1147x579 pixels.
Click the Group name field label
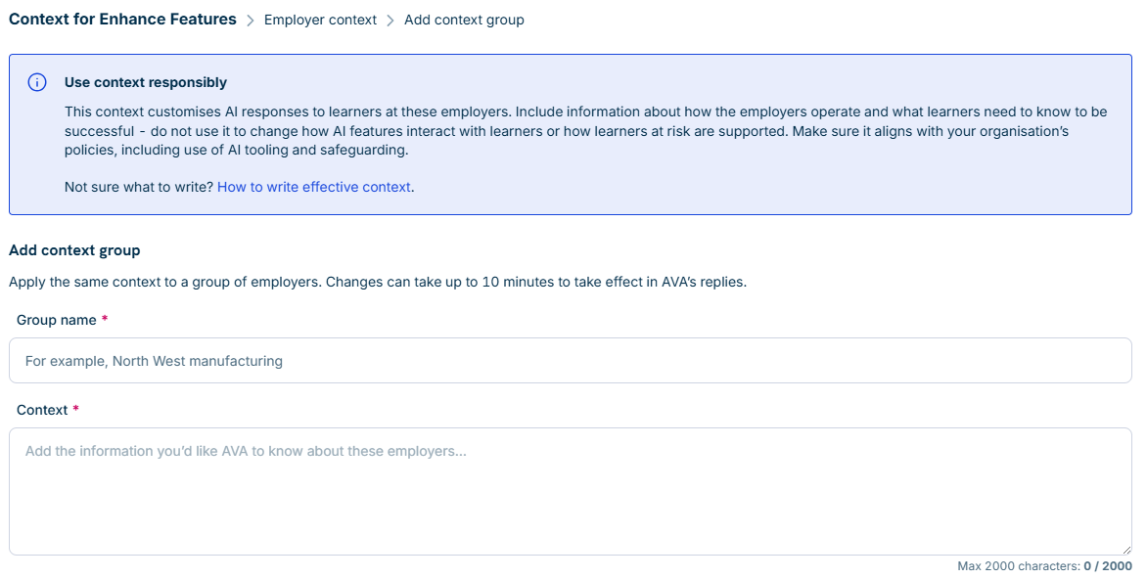(57, 320)
